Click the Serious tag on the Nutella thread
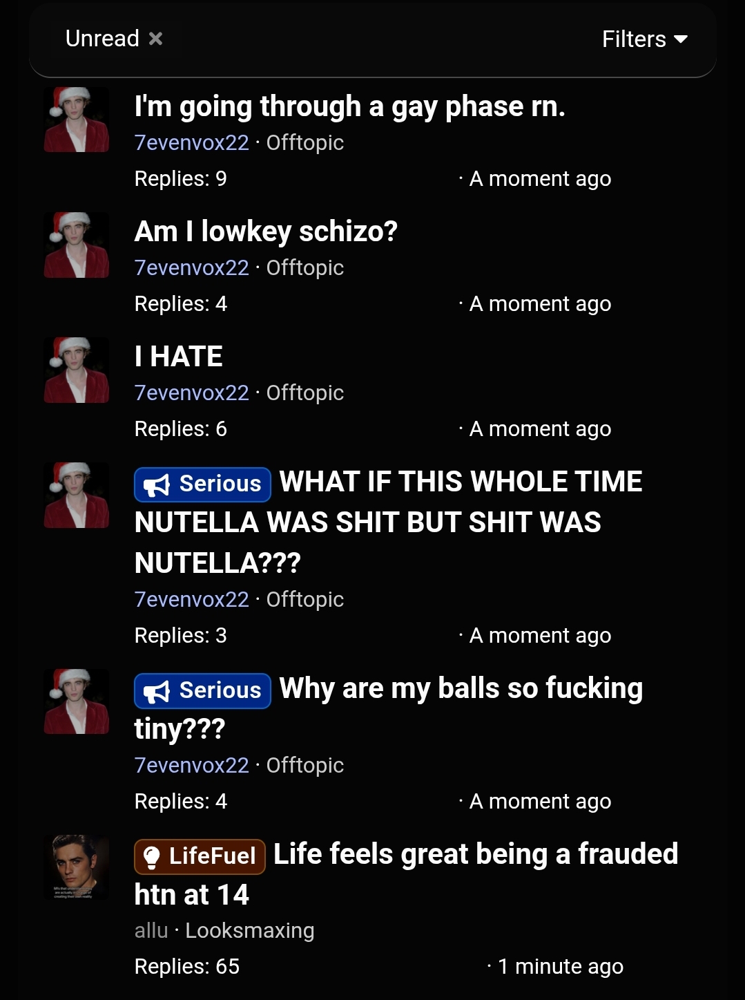This screenshot has width=745, height=1000. 202,484
